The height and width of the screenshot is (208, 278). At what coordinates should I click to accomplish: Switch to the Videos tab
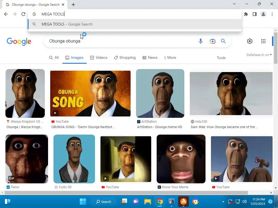[x=99, y=58]
